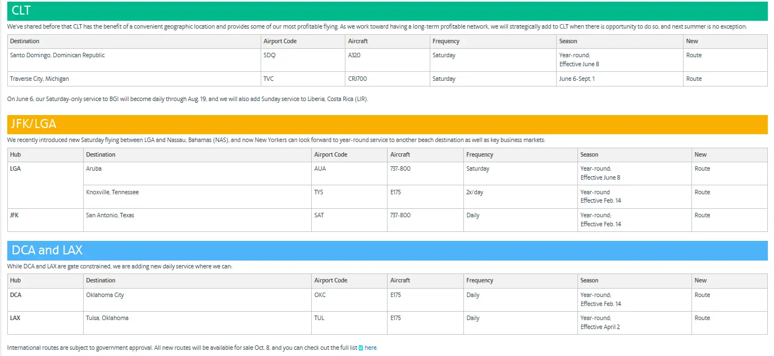Select the Santo Domingo, Dominican Republic cell

[x=57, y=56]
